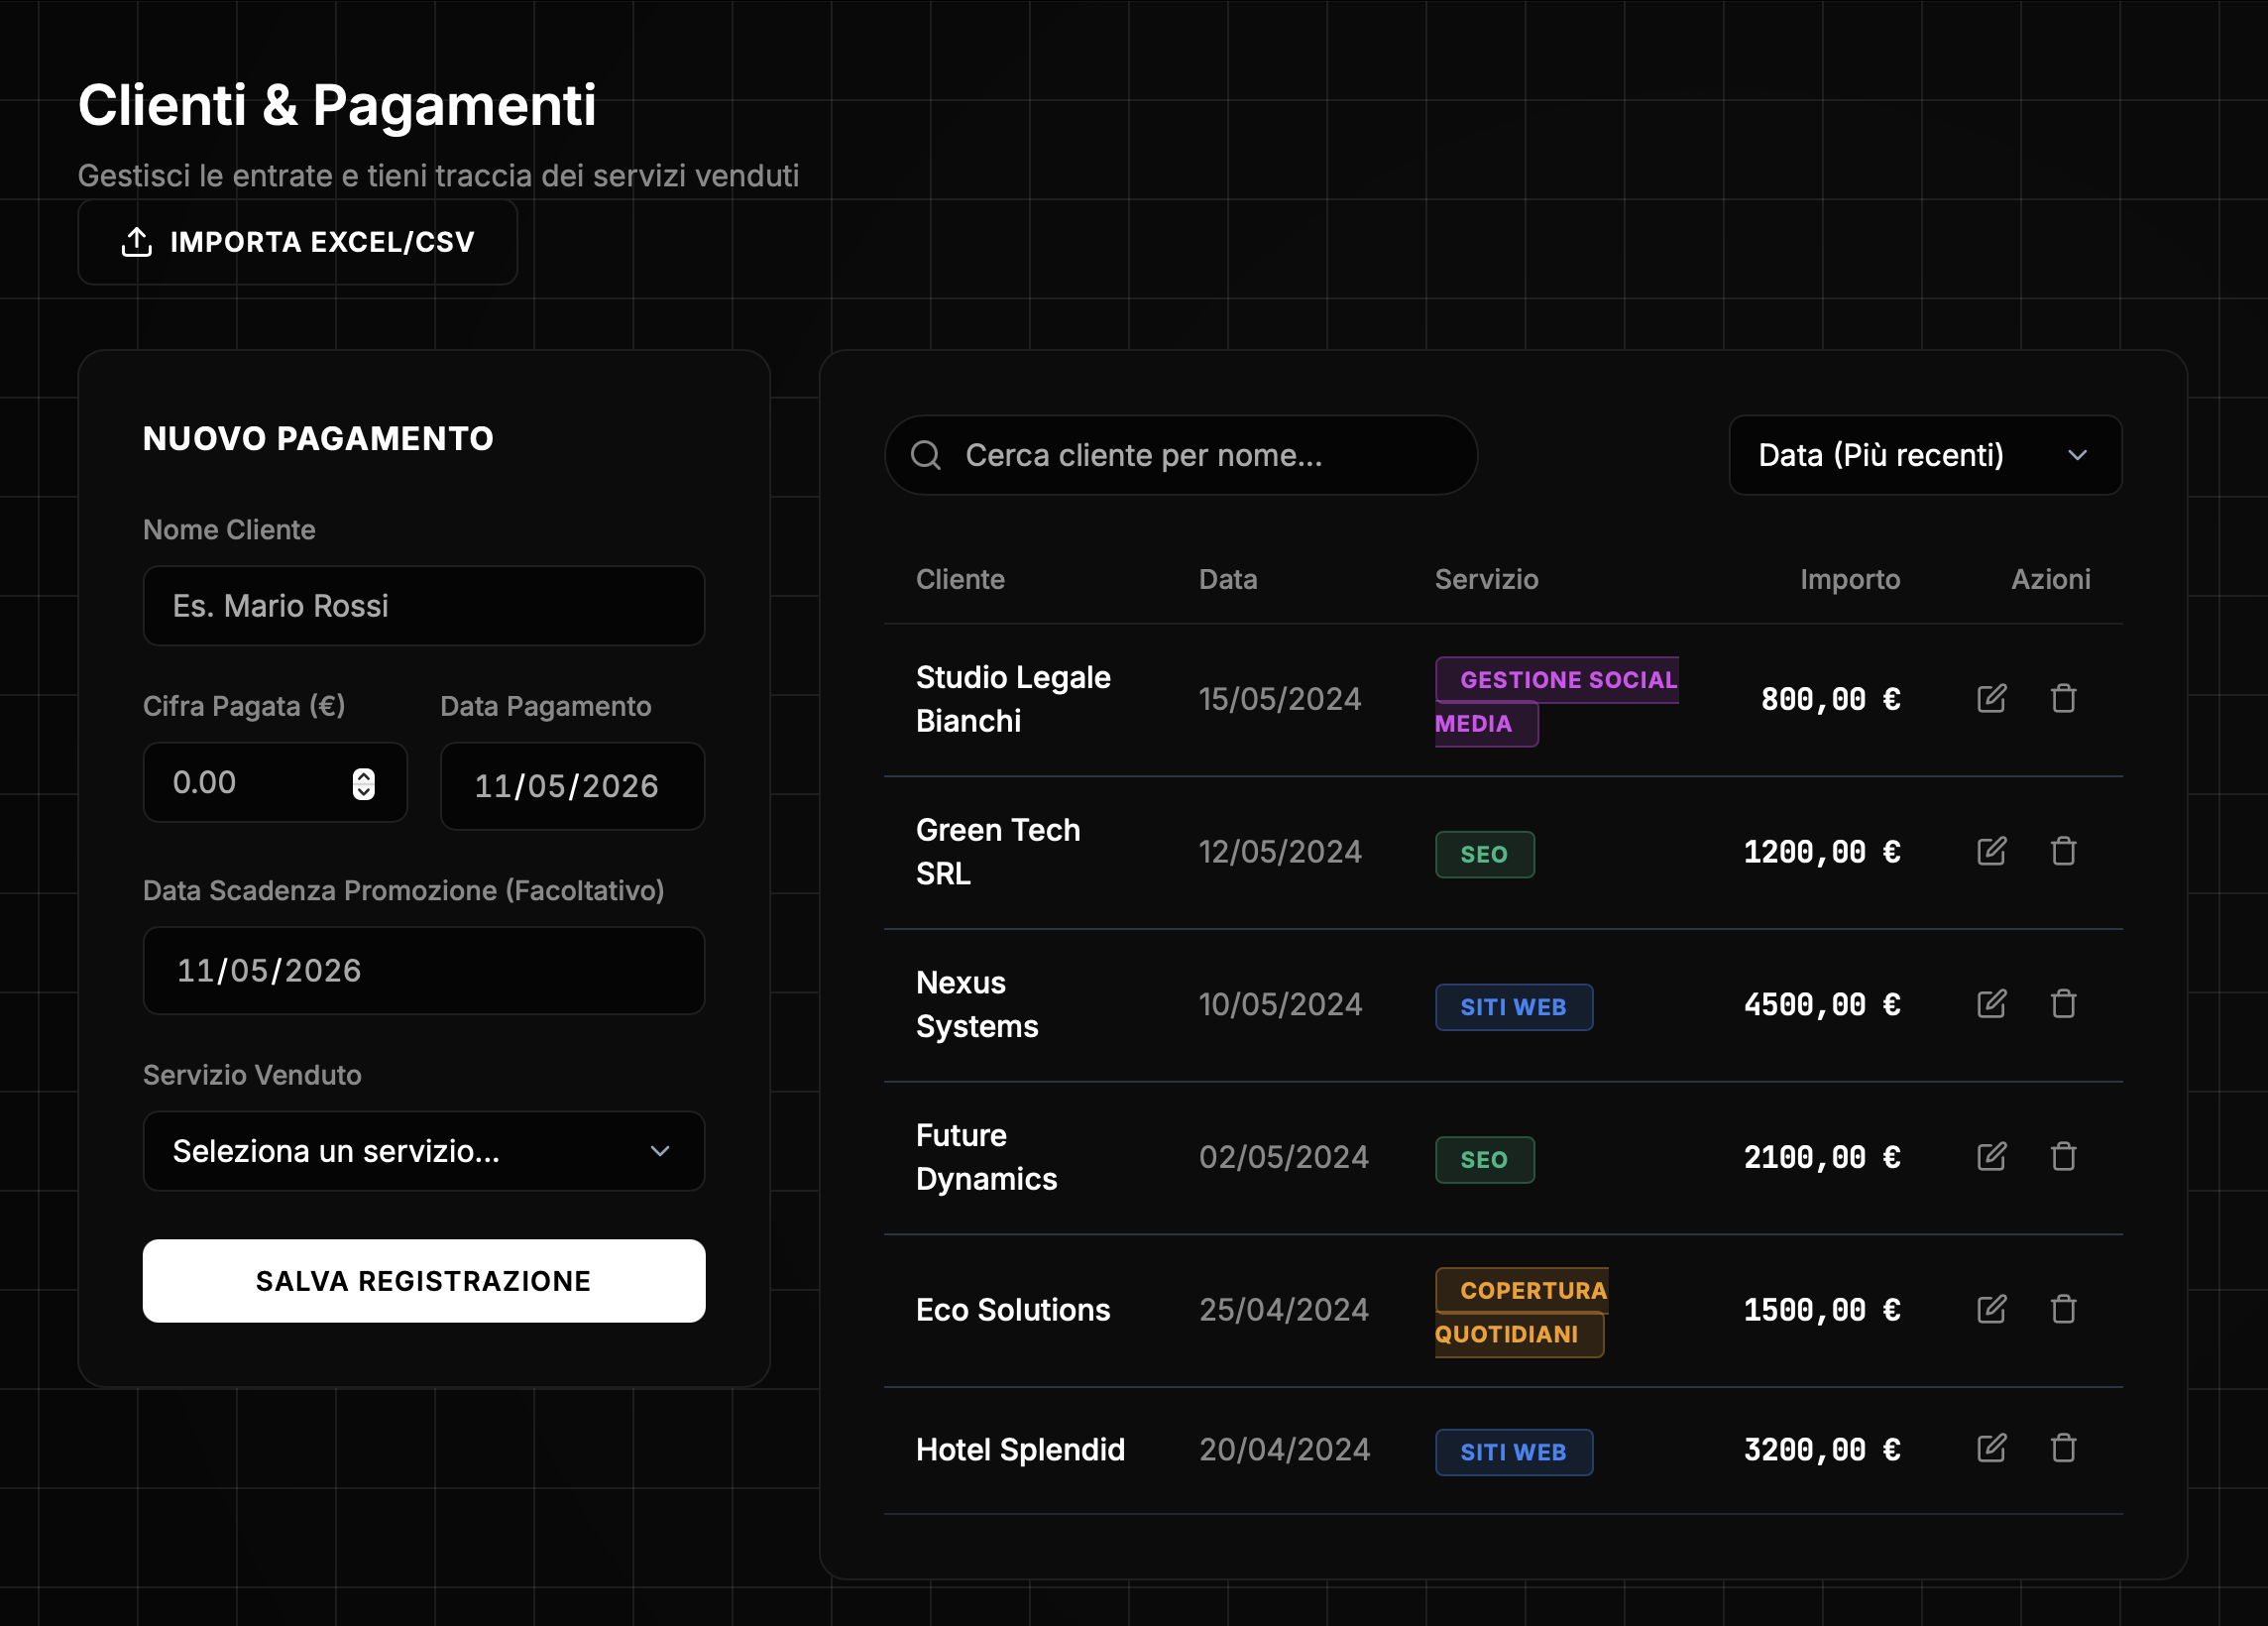The image size is (2268, 1626).
Task: Focus the Cifra Pagata amount field
Action: (275, 782)
